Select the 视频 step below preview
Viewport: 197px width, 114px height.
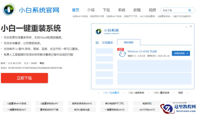click(x=180, y=93)
